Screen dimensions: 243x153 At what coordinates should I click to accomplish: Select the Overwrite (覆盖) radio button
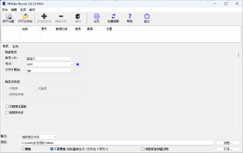23,149
